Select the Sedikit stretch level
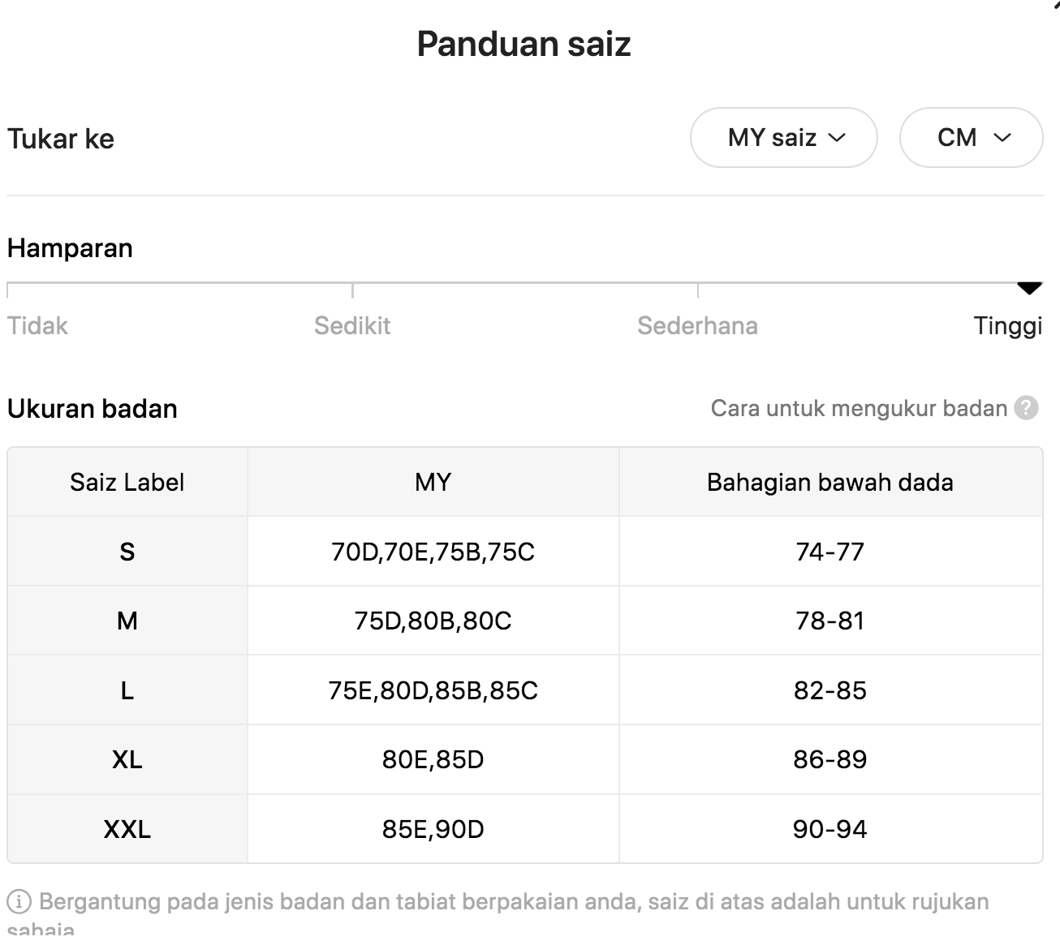1060x941 pixels. (352, 325)
